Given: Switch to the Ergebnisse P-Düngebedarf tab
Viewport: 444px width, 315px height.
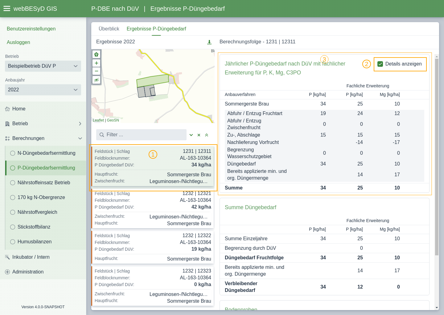Looking at the screenshot, I should pyautogui.click(x=156, y=29).
